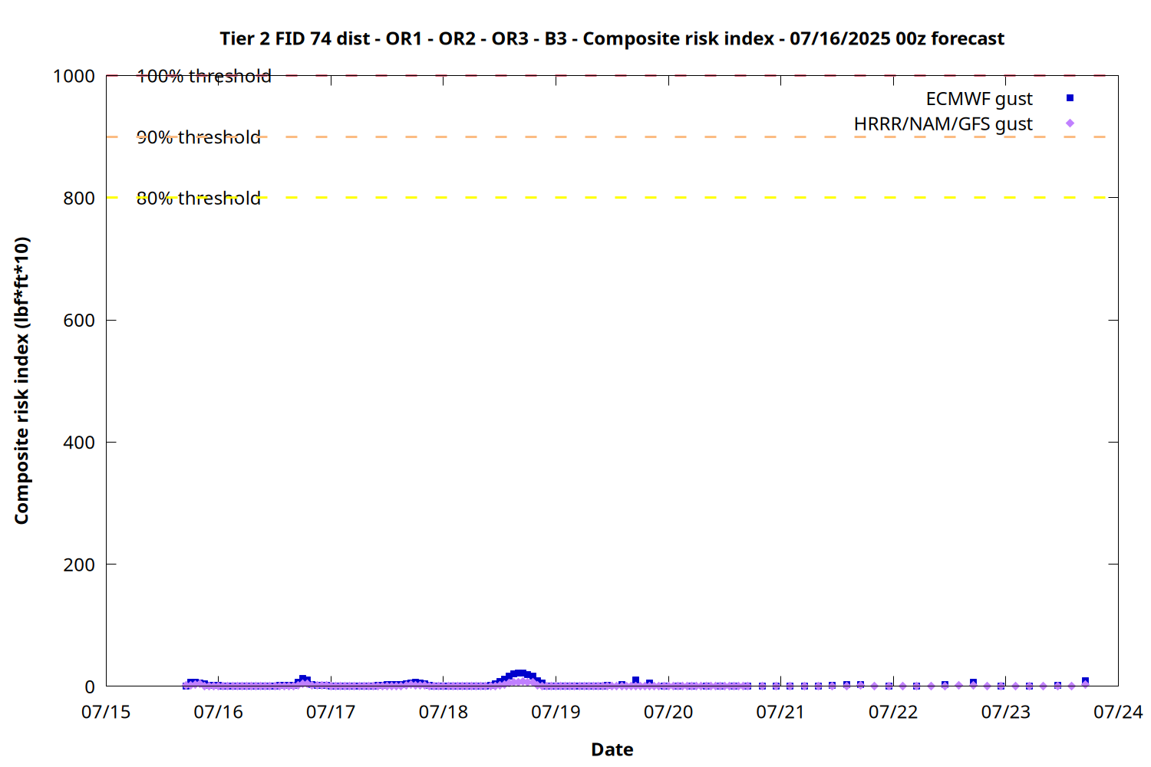Click the purple diamond HRRR legend marker
The height and width of the screenshot is (767, 1151).
pos(1070,123)
